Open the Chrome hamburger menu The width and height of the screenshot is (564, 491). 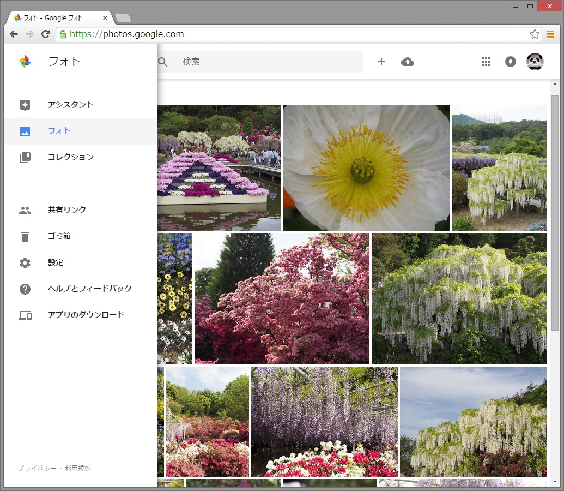tap(550, 34)
